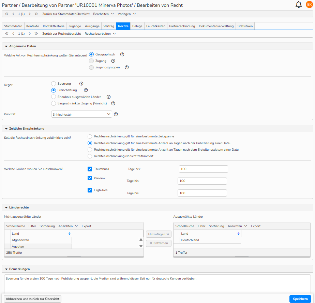Click Thumbnail Tage bis input field
315x303 pixels.
(x=203, y=169)
